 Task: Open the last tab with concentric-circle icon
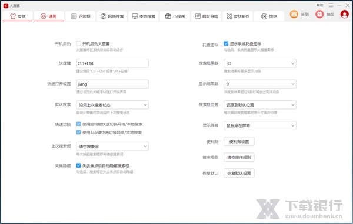coord(269,16)
